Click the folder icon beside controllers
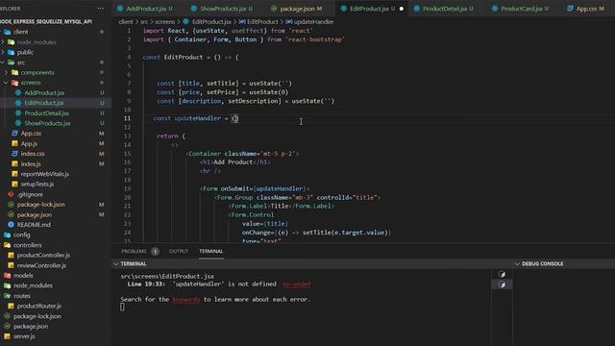The image size is (615, 346). click(x=7, y=245)
